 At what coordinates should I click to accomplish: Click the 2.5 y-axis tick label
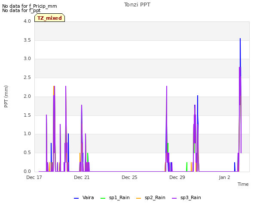[x=27, y=78]
